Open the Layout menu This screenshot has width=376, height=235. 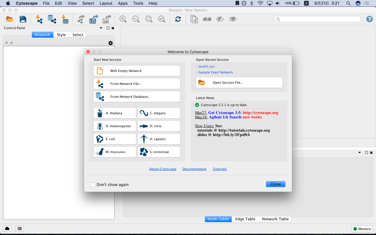pos(106,3)
